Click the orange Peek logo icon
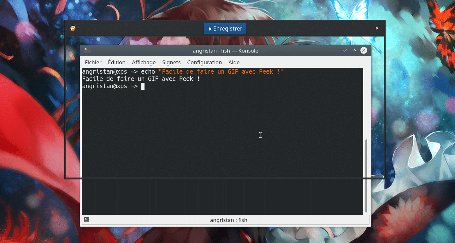The height and width of the screenshot is (243, 455). pyautogui.click(x=73, y=28)
